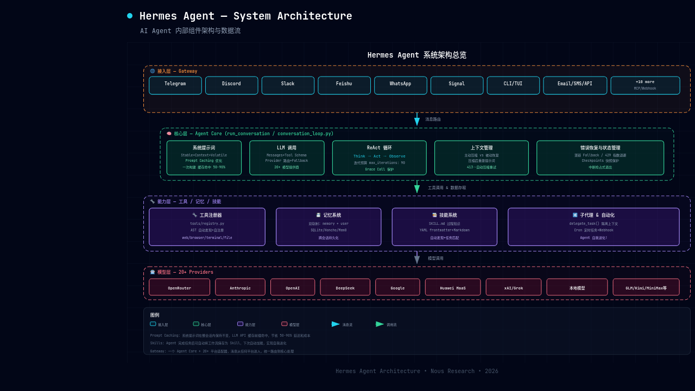Open the +10 more MCP/Webhook box

pos(645,85)
